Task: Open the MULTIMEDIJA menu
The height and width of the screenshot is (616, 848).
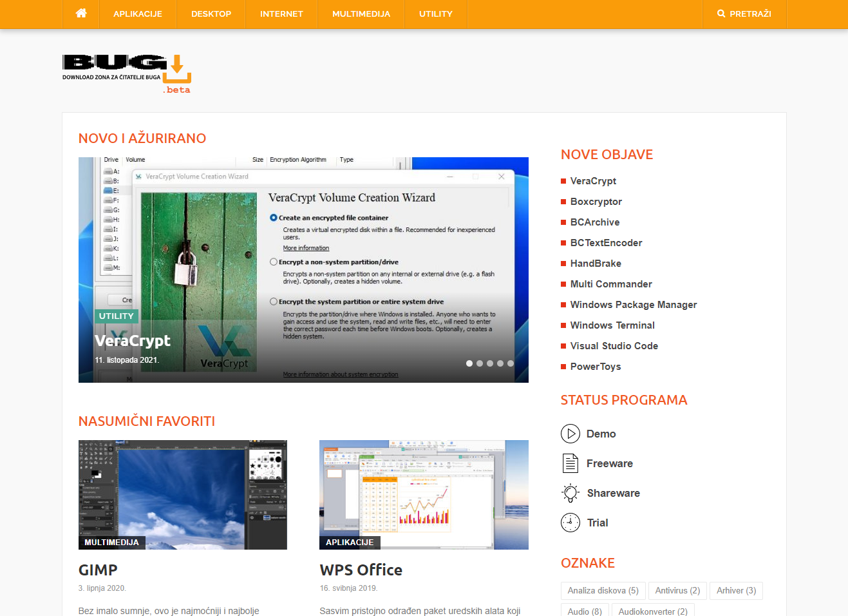Action: coord(361,14)
